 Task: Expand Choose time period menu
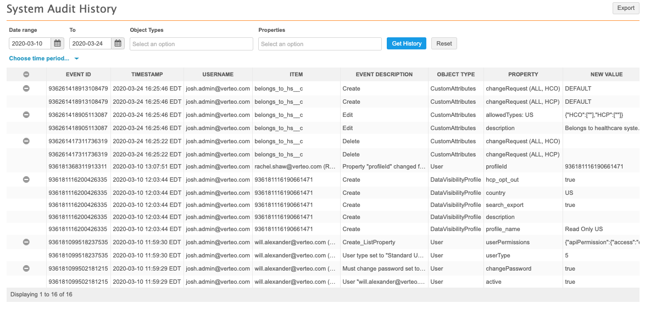point(44,58)
